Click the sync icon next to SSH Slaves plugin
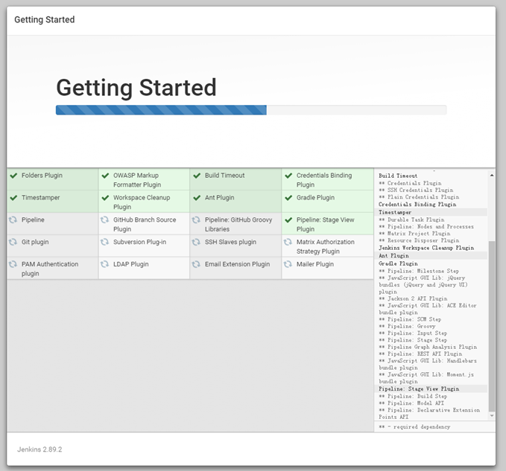 click(x=197, y=243)
